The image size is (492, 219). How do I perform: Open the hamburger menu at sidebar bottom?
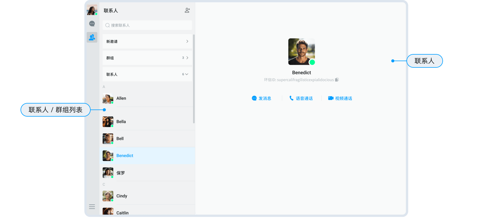click(x=92, y=207)
